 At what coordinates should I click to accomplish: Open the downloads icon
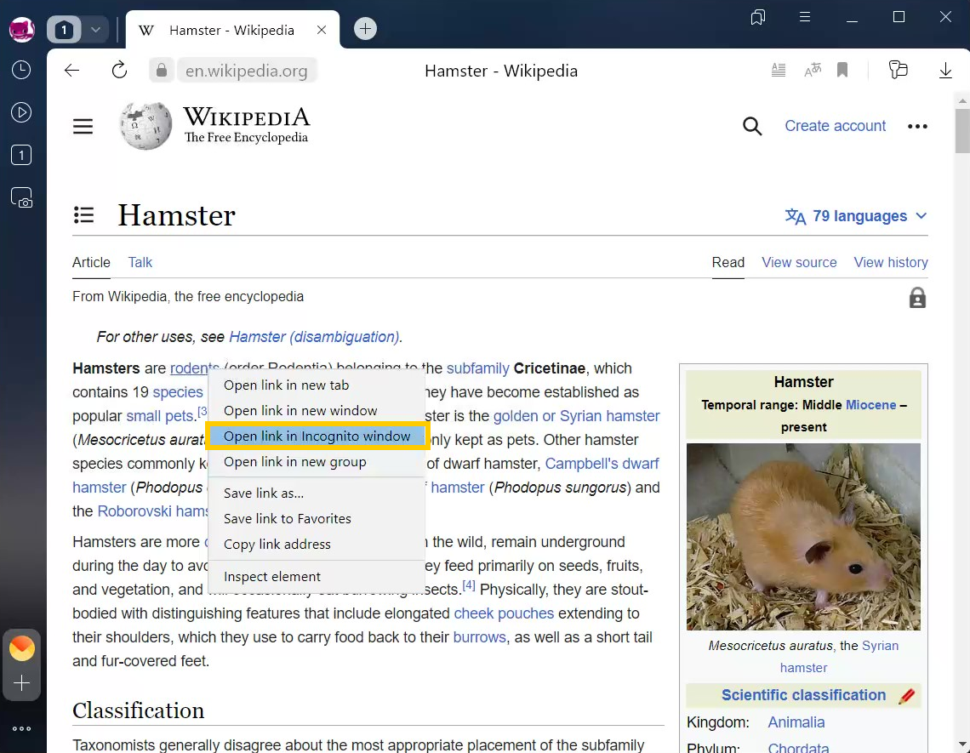pos(945,71)
